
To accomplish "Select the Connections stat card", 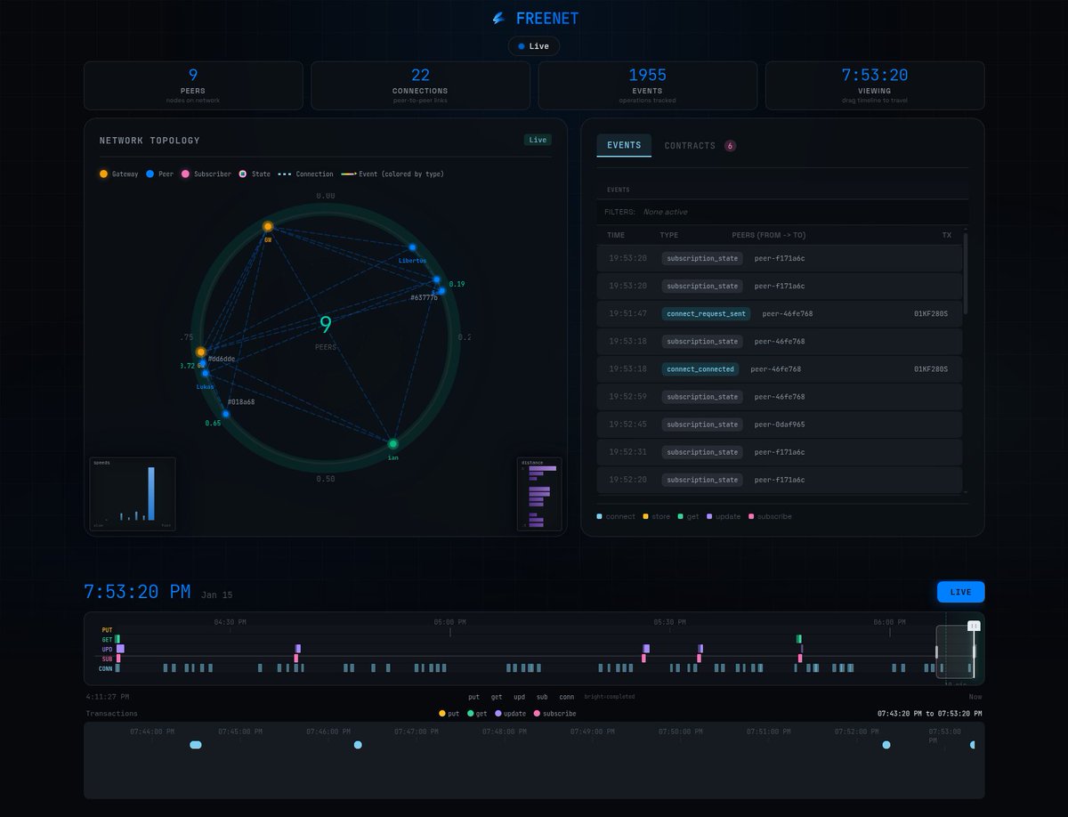I will [420, 85].
